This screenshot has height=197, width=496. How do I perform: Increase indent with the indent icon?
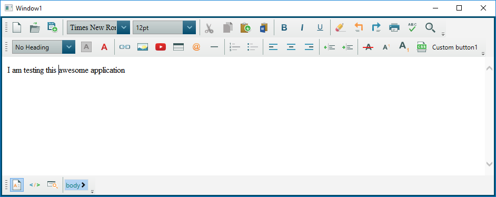[x=348, y=47]
